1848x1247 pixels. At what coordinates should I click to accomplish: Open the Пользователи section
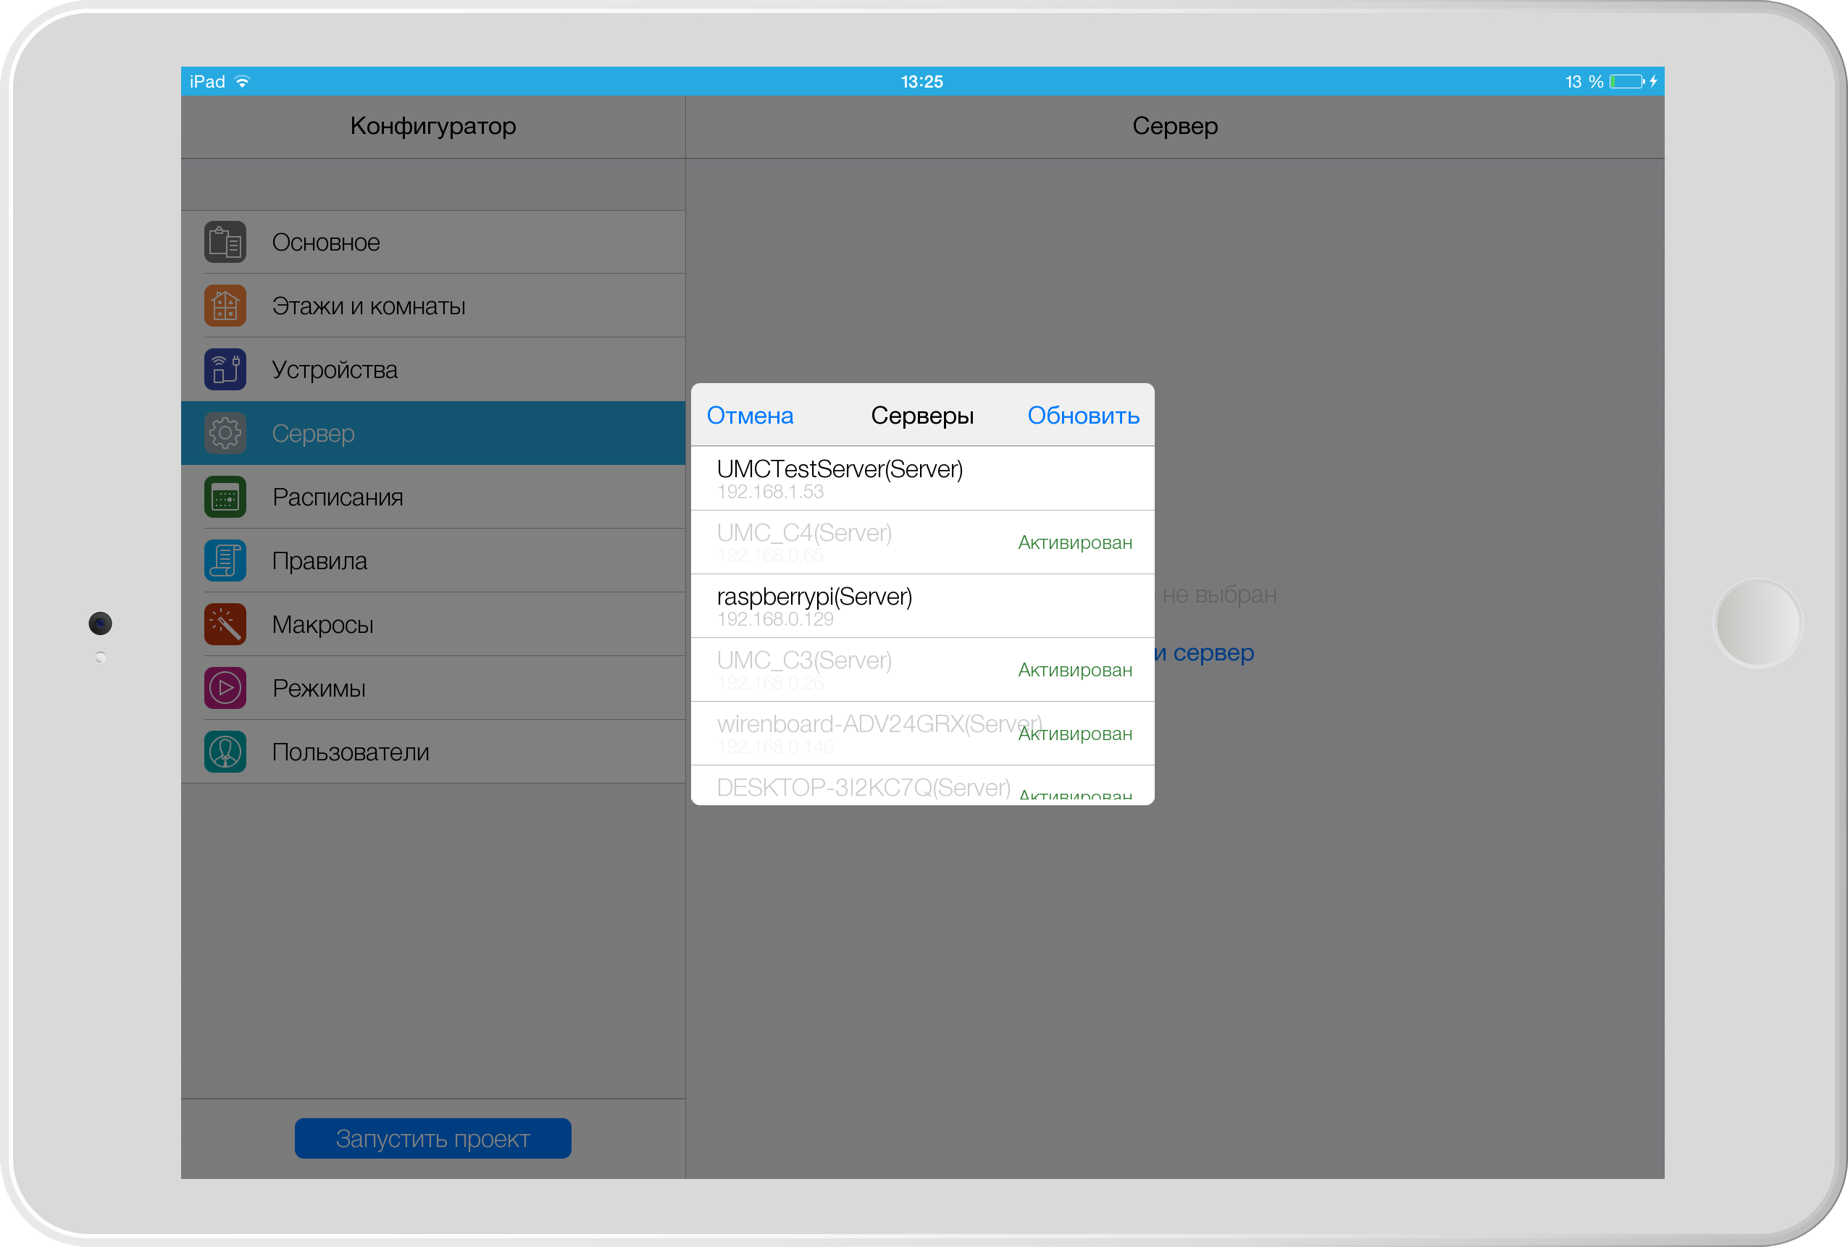433,752
